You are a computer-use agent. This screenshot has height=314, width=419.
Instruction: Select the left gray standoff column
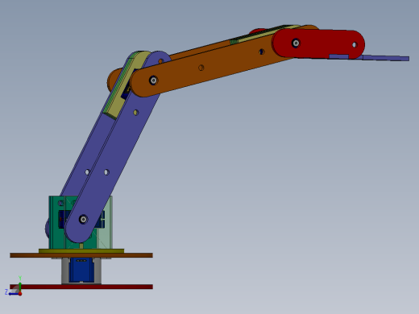(65, 271)
